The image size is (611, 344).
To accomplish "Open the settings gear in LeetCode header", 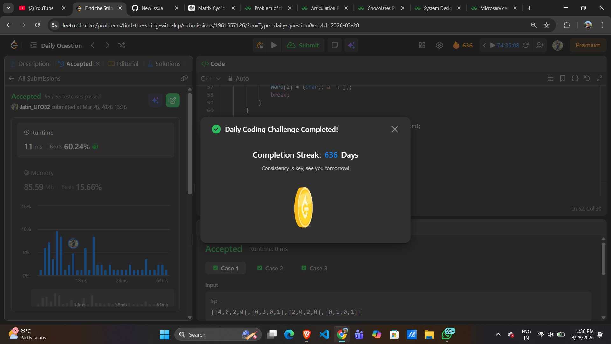I will pos(439,45).
